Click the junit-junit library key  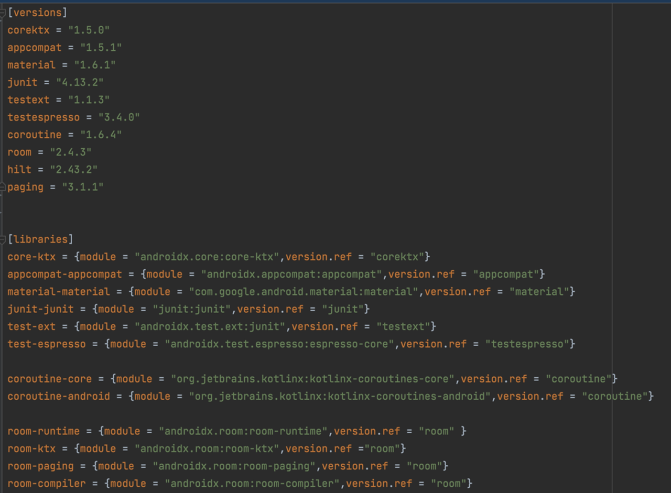point(40,309)
